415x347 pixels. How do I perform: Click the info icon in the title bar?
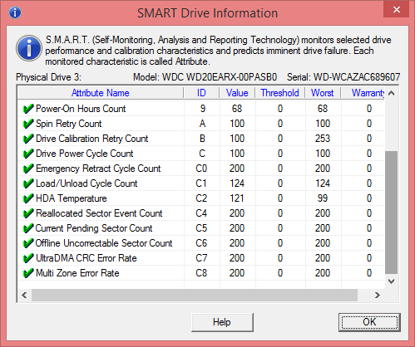pos(15,12)
